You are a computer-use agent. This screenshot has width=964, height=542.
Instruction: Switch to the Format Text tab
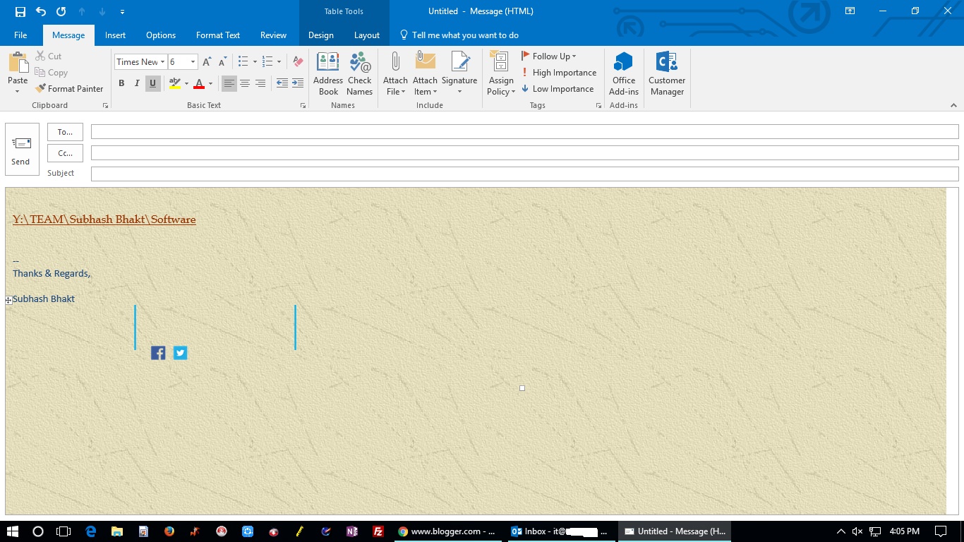218,35
